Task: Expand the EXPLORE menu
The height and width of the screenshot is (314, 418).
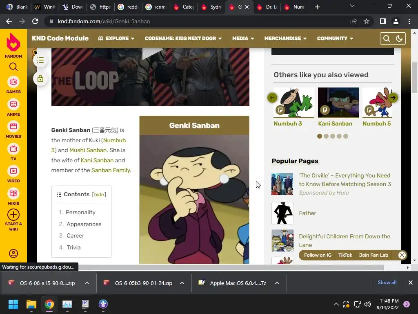Action: tap(116, 38)
